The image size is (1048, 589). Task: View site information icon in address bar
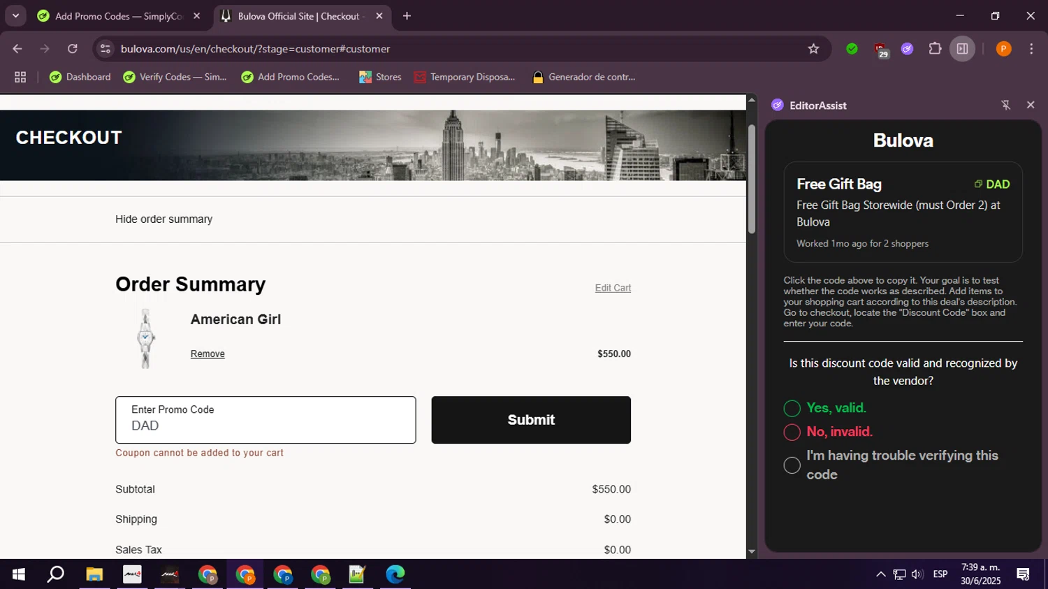tap(105, 49)
